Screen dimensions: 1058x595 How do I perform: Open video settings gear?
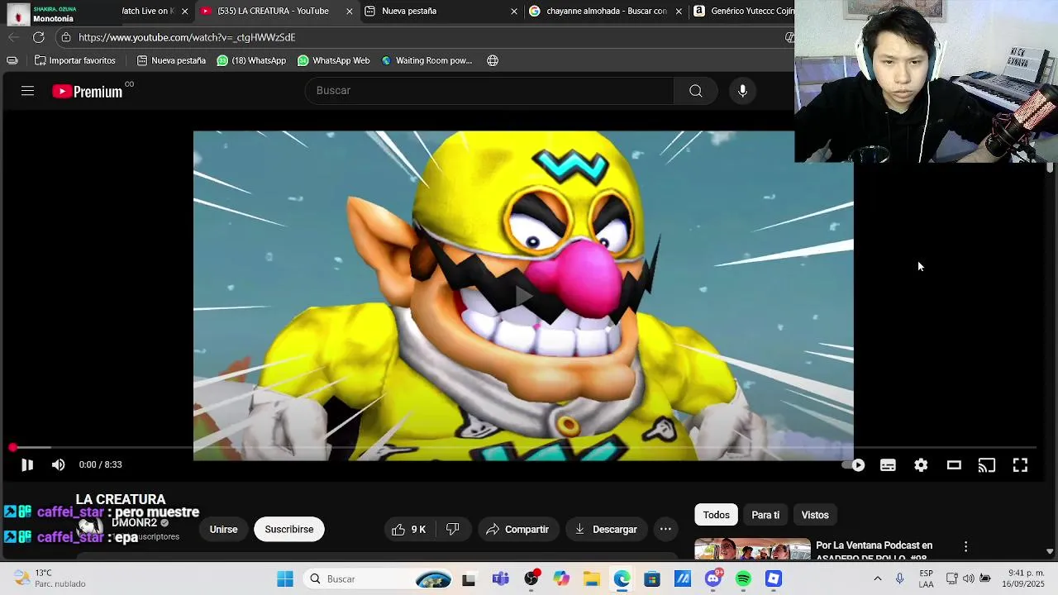click(x=921, y=465)
